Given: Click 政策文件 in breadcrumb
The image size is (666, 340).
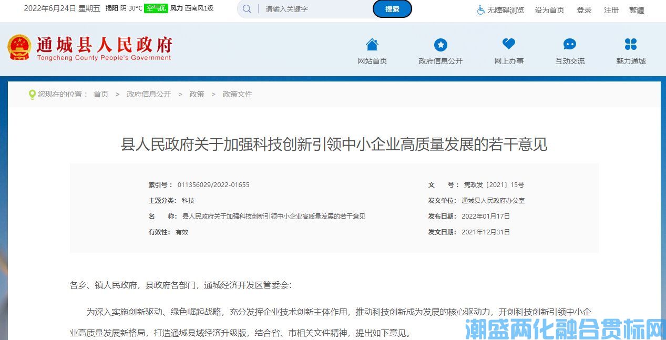Looking at the screenshot, I should [238, 94].
